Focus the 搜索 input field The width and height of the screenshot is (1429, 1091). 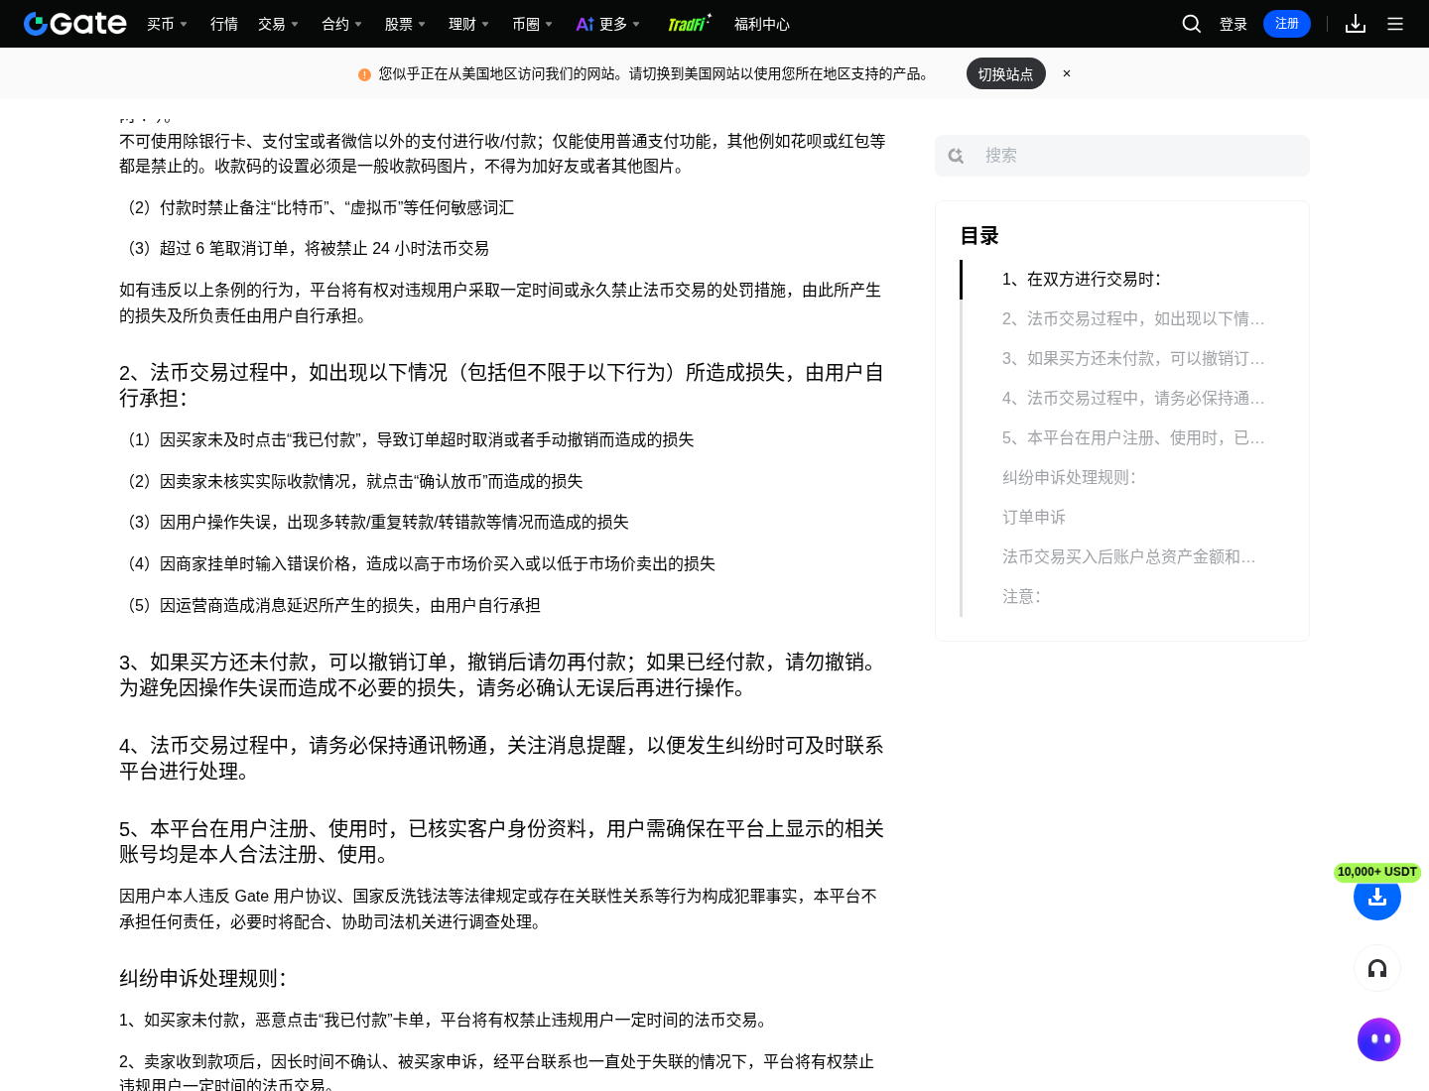tap(1122, 156)
